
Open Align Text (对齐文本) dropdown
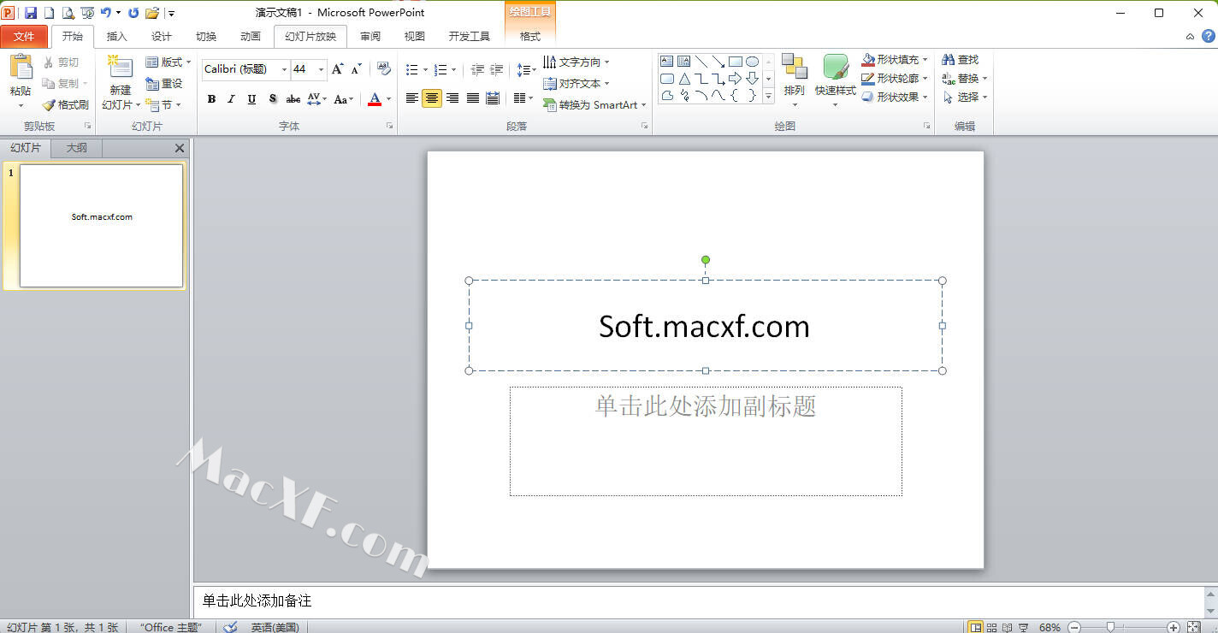[576, 84]
